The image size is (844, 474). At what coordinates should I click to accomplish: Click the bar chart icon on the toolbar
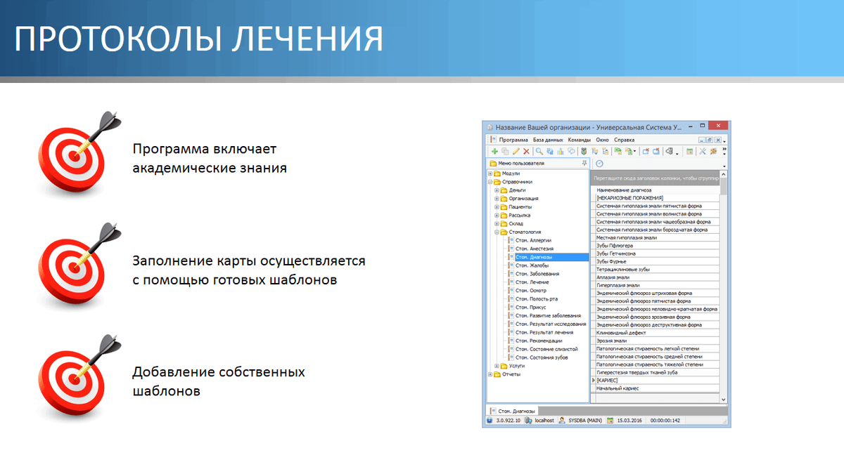click(x=560, y=152)
